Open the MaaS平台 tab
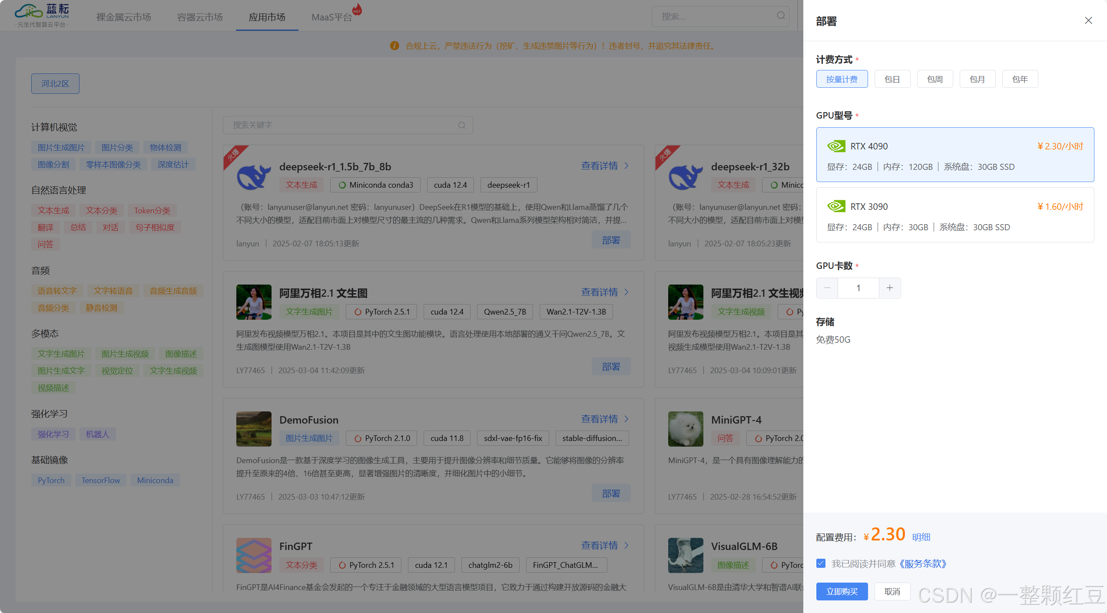1107x613 pixels. coord(331,17)
